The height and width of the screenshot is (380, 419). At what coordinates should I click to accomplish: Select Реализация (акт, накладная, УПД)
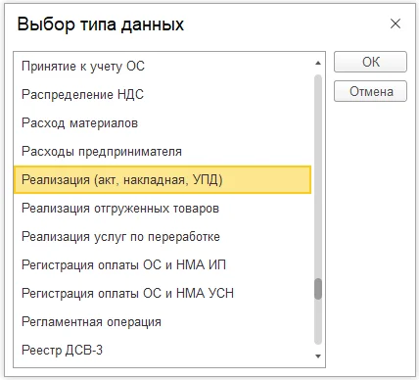[163, 180]
